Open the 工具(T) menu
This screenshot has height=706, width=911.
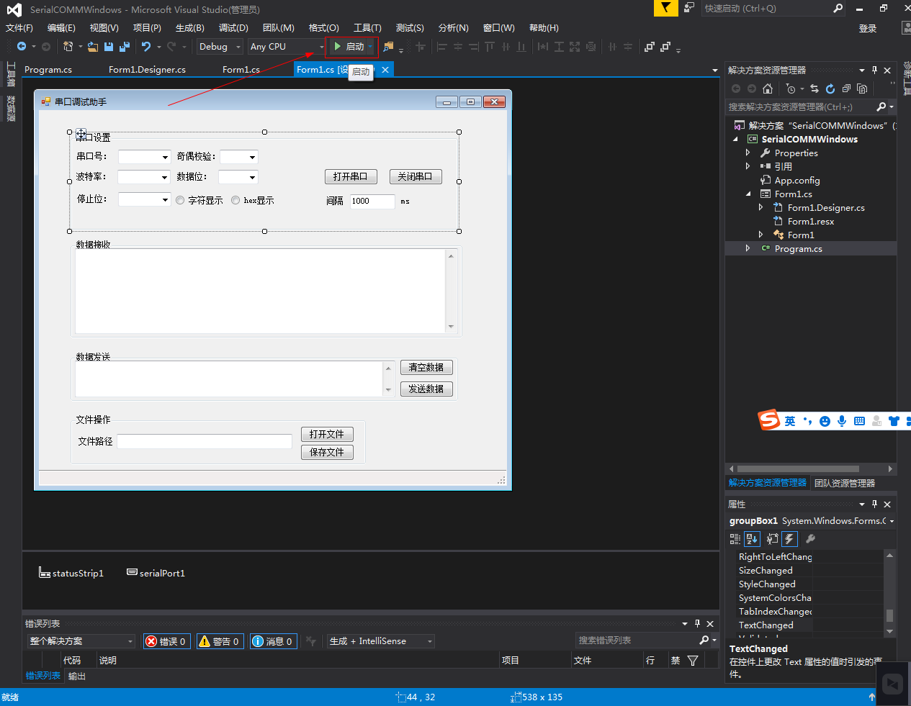point(367,28)
